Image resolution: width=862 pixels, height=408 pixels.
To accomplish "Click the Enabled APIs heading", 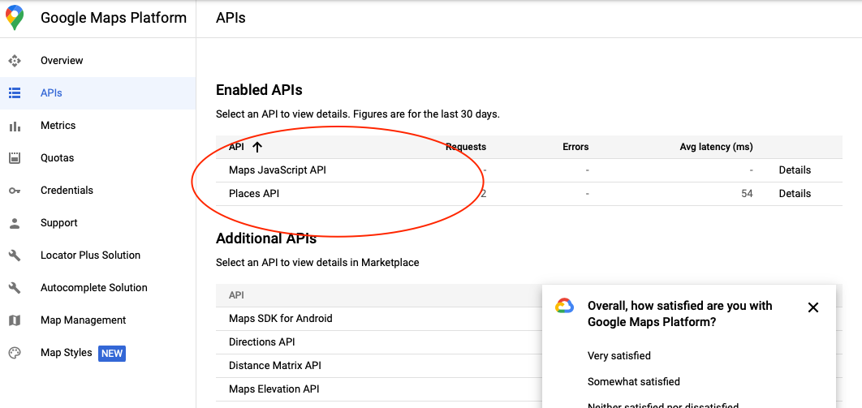I will (260, 89).
